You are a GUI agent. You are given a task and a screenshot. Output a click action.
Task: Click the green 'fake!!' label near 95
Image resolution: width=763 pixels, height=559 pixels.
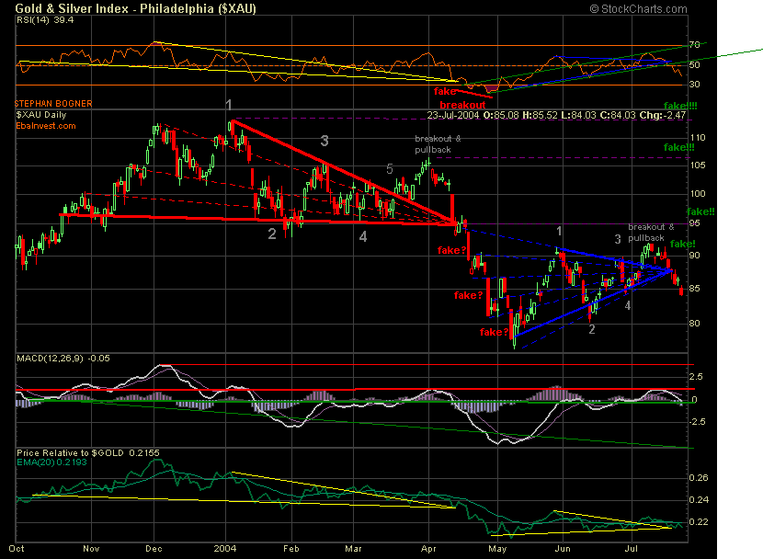tap(700, 211)
